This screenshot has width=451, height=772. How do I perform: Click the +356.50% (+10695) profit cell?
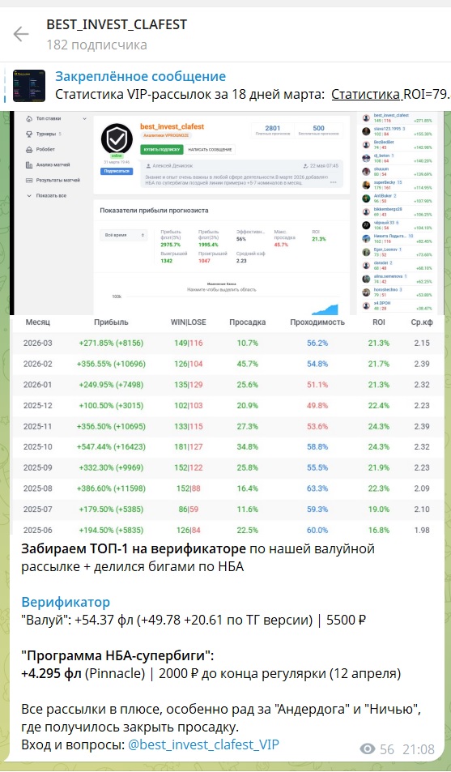click(x=111, y=426)
